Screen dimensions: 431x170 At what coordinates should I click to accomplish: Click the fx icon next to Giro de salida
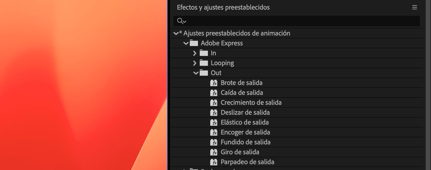(214, 152)
